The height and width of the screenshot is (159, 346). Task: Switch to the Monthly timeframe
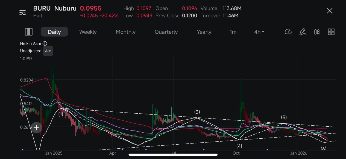click(125, 32)
